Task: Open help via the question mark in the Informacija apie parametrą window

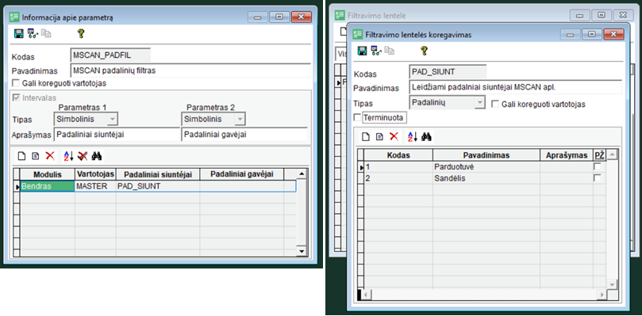Action: click(81, 34)
